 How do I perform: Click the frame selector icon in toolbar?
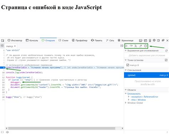[145, 41]
